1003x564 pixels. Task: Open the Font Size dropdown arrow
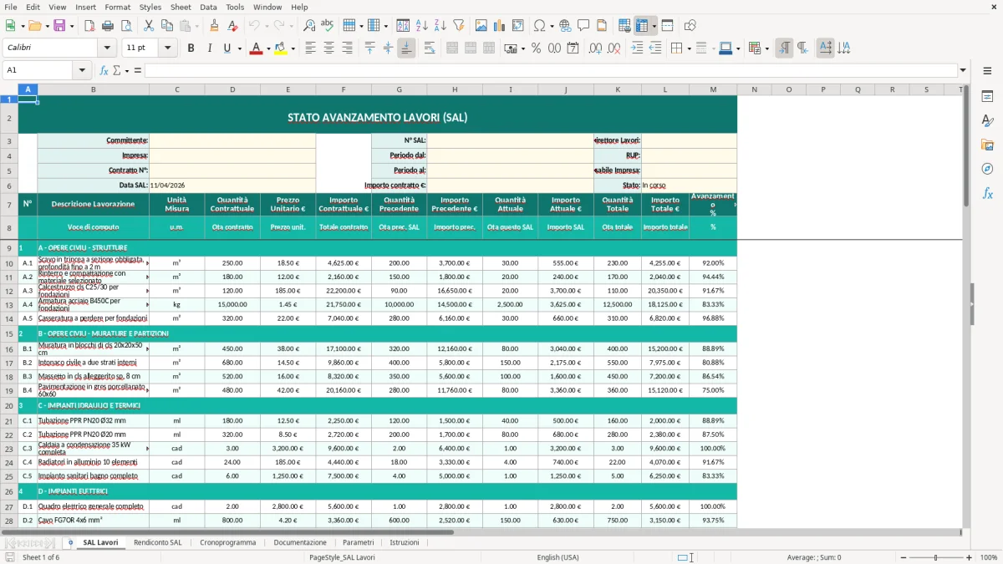tap(167, 48)
